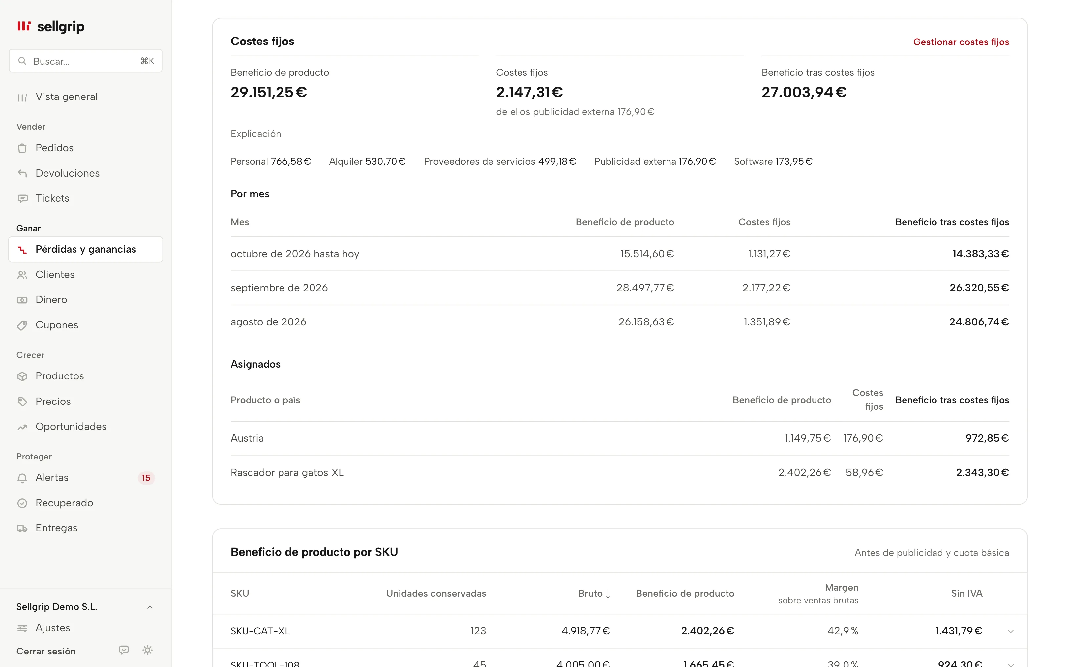This screenshot has height=667, width=1068.
Task: Click the Devoluciones return arrow icon
Action: click(22, 173)
